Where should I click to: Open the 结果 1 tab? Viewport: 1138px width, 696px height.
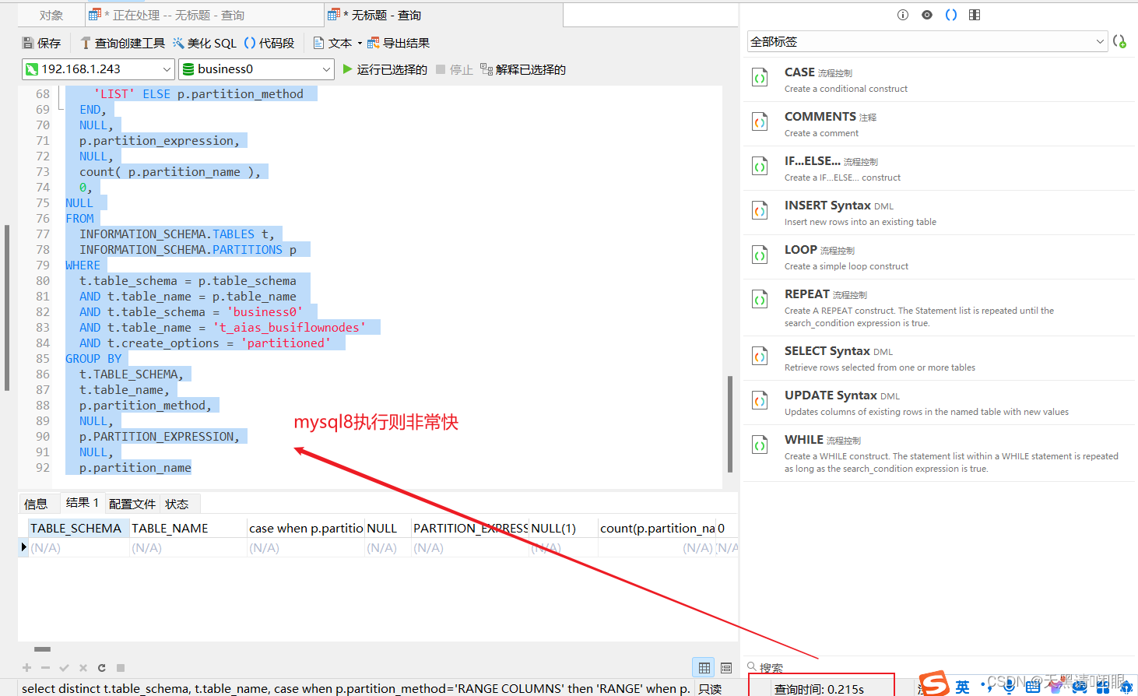click(x=83, y=503)
